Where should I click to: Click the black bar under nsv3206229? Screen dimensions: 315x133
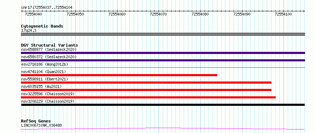(163, 105)
